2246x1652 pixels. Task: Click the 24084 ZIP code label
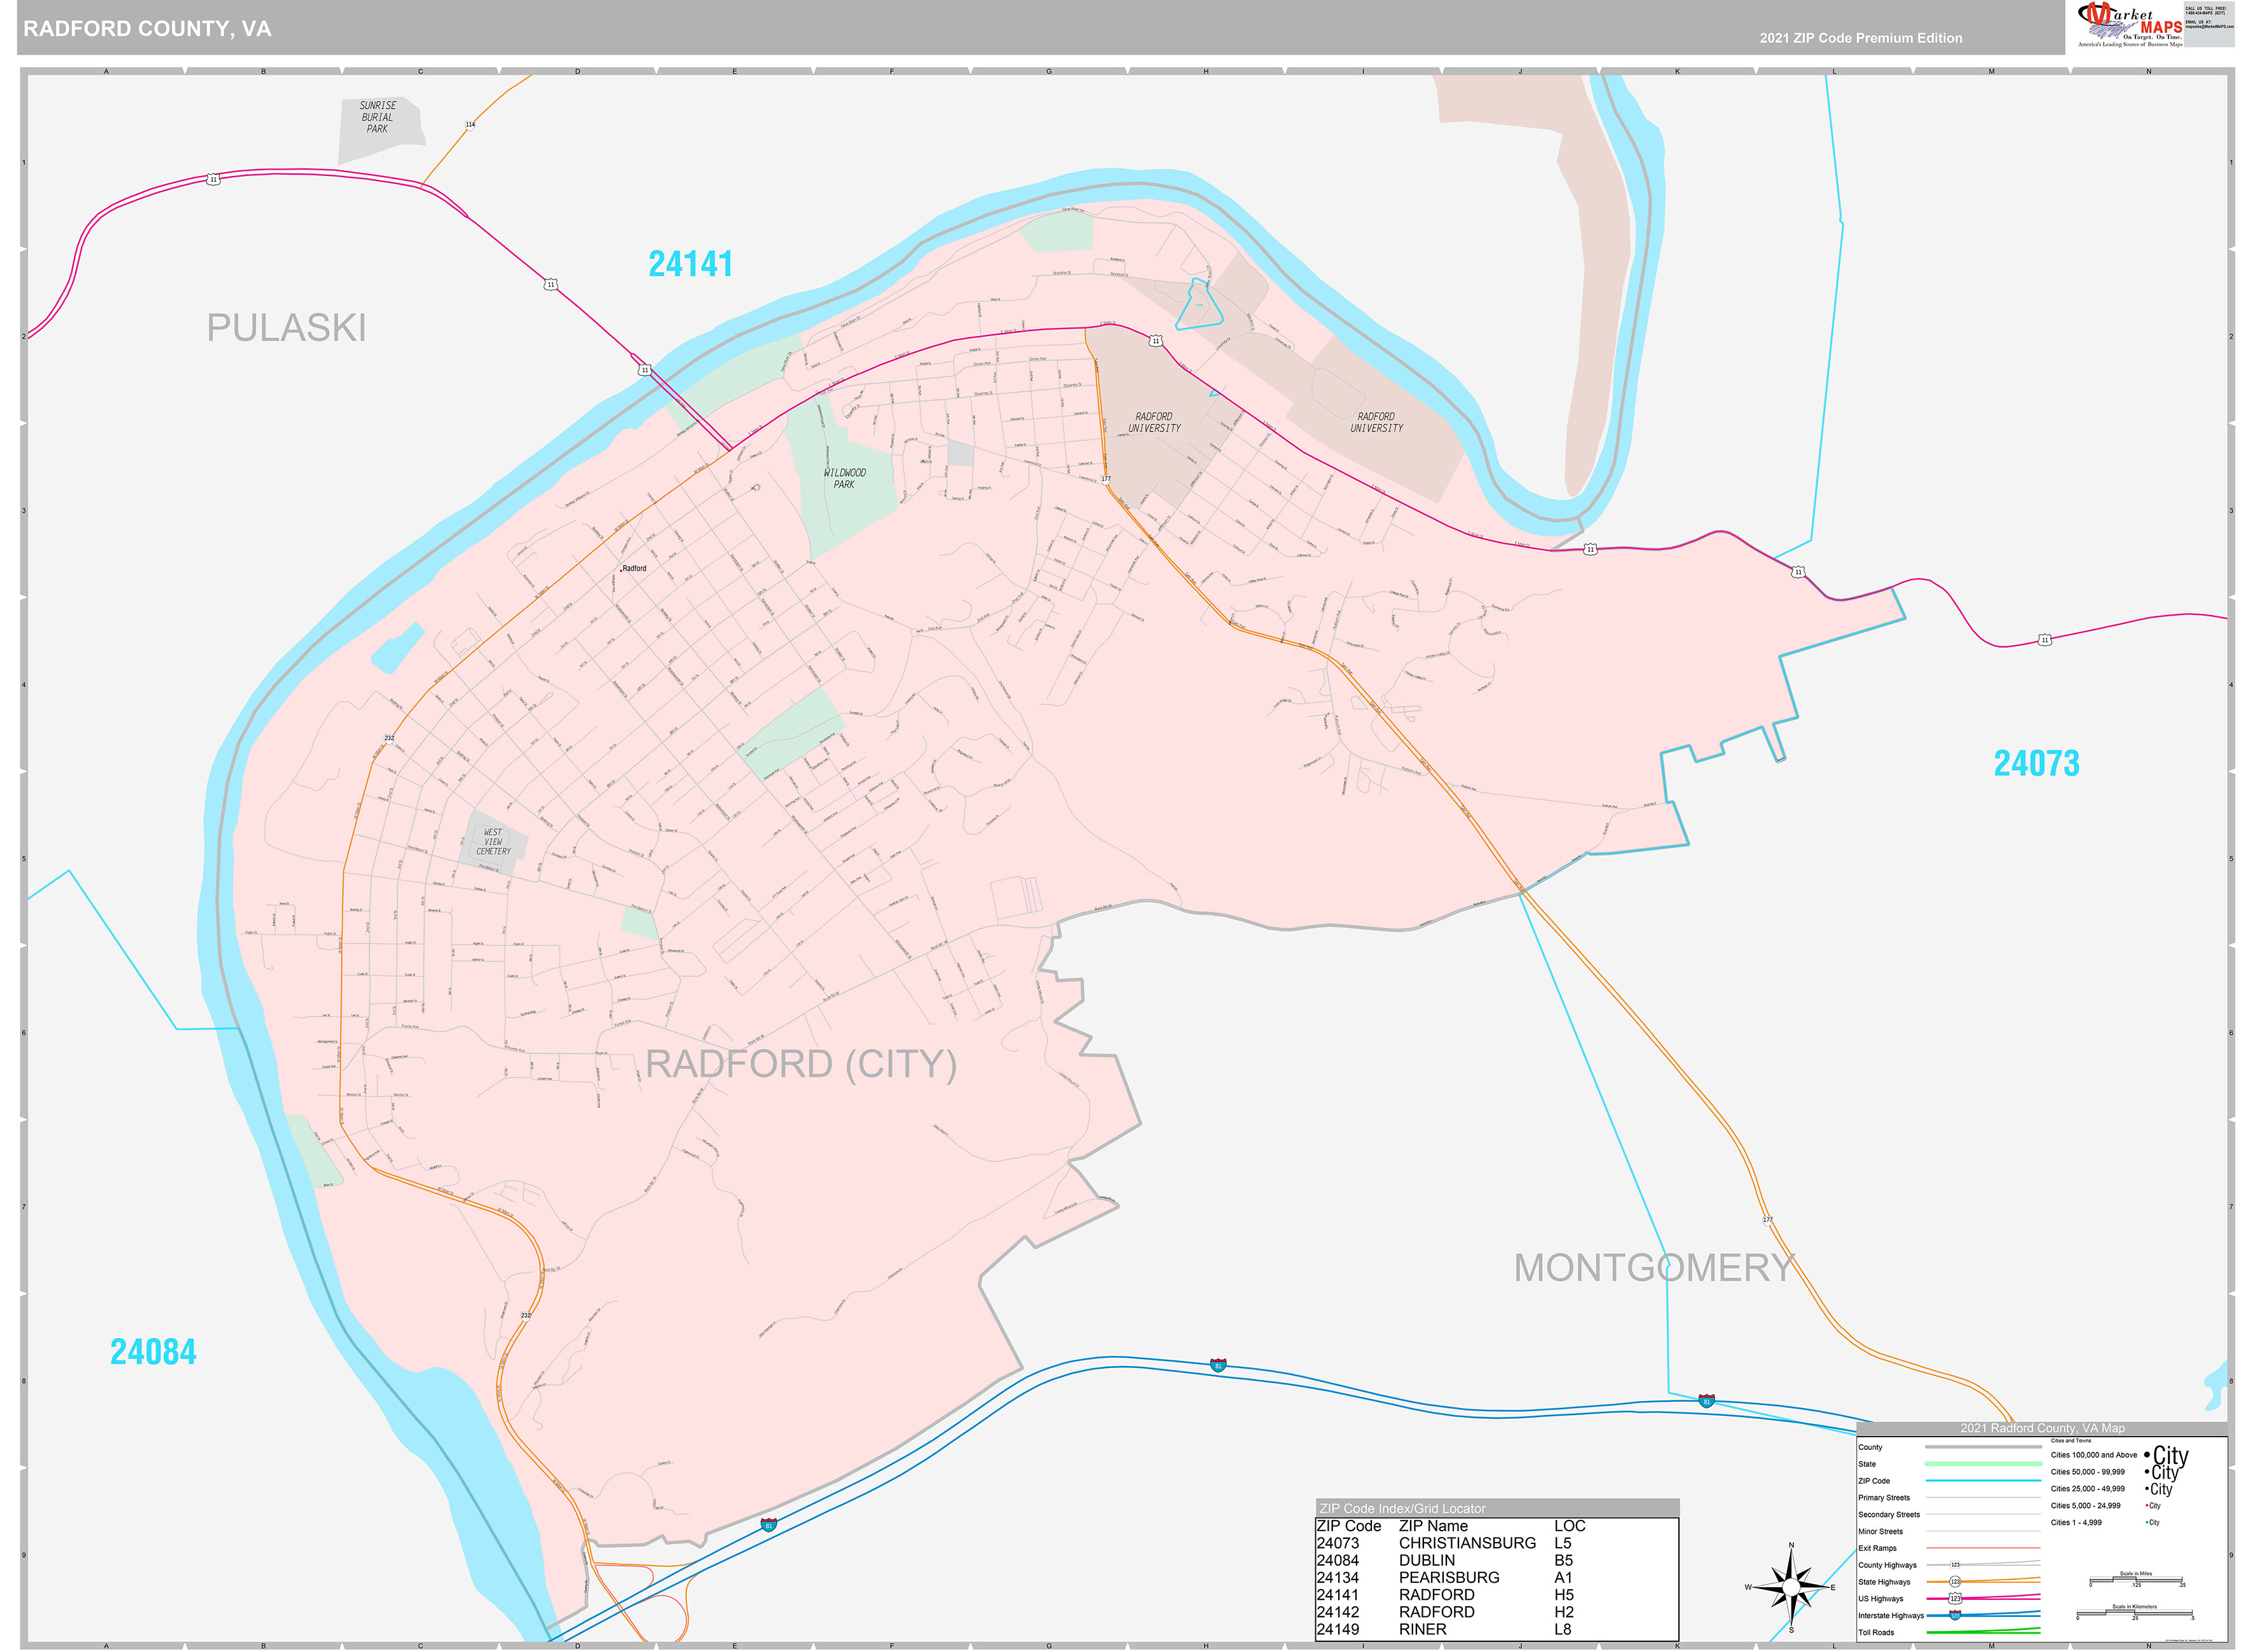(x=153, y=1351)
